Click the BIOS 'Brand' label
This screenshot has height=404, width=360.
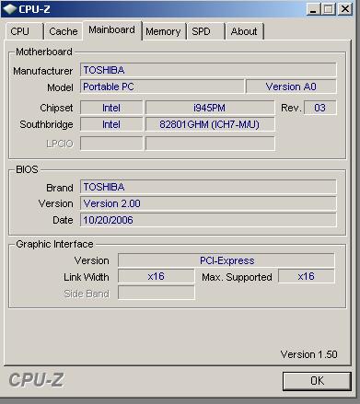(60, 188)
